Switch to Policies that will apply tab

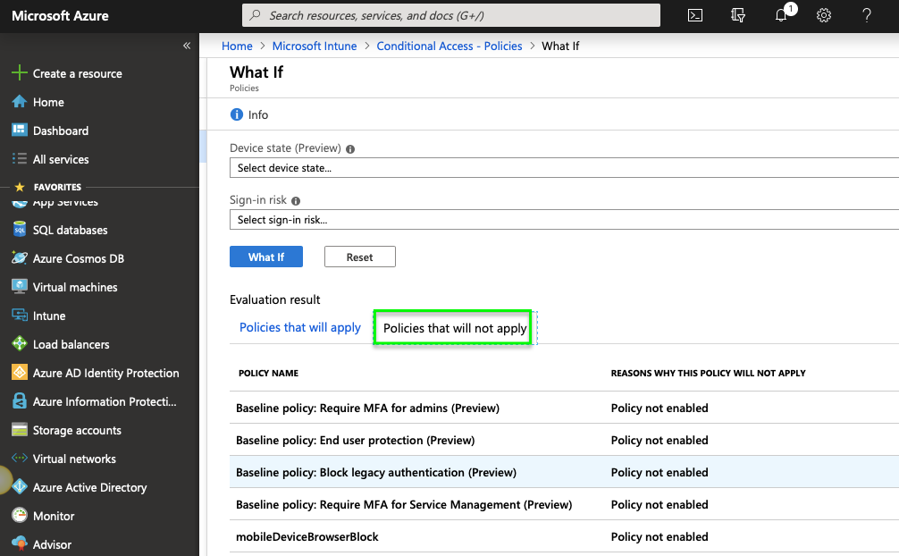(x=300, y=328)
